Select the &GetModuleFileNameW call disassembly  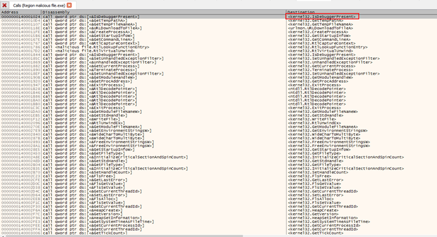(x=92, y=112)
